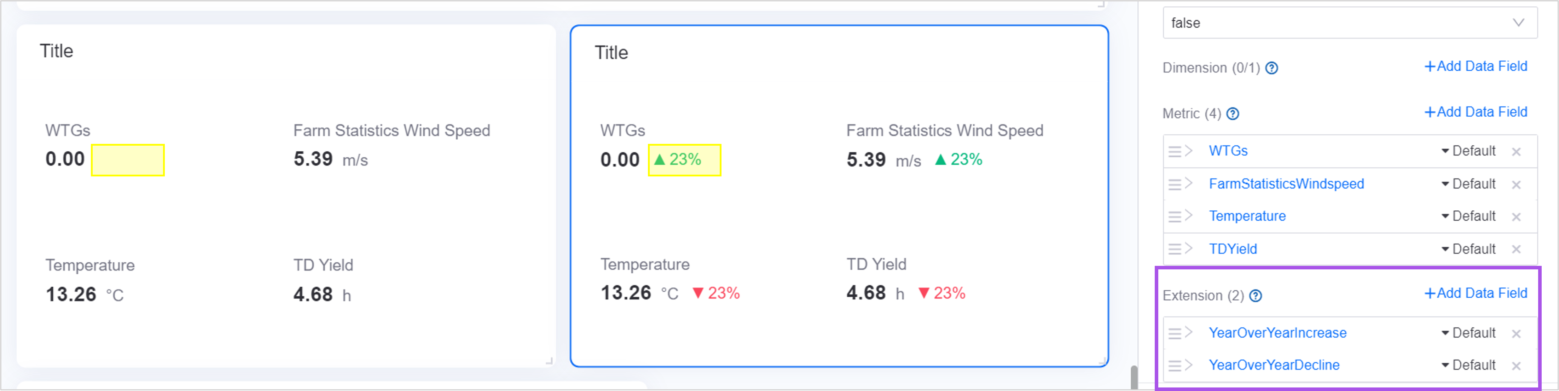The height and width of the screenshot is (391, 1559).
Task: Select the right Title card's WTGs 23% indicator
Action: (678, 160)
